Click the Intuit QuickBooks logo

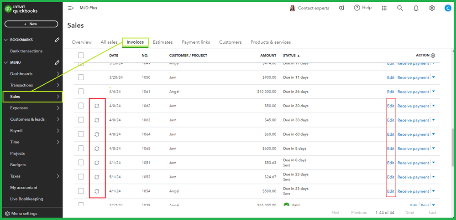click(x=21, y=9)
